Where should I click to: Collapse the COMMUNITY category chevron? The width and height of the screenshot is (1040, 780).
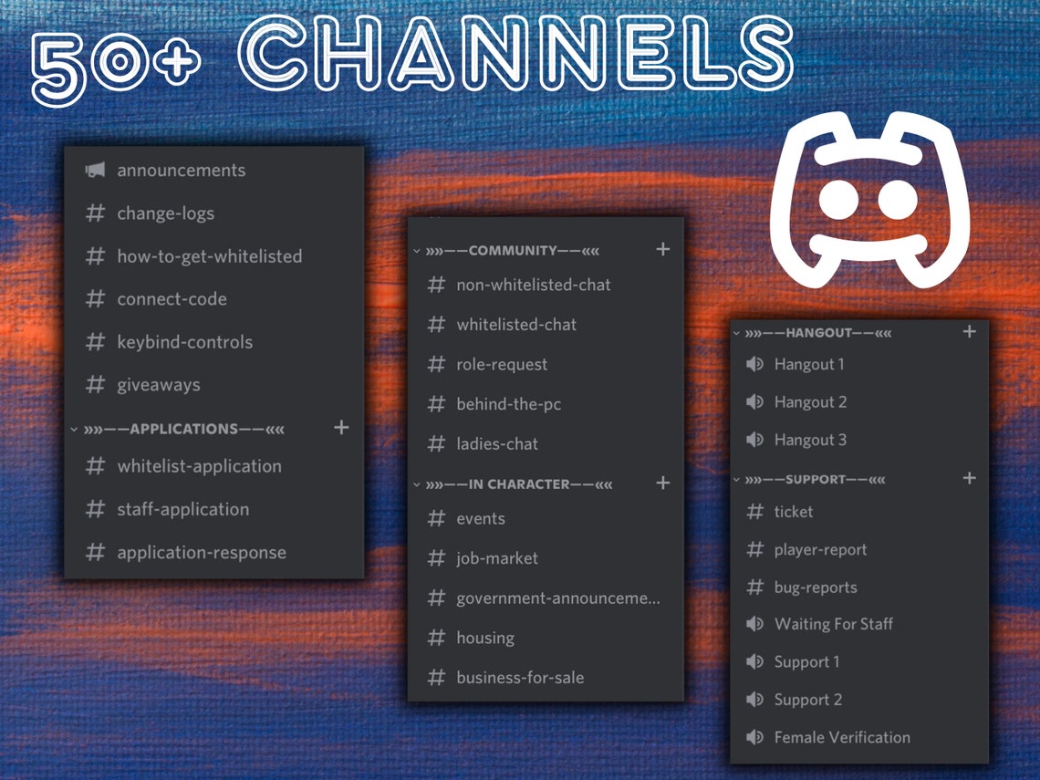pos(416,249)
